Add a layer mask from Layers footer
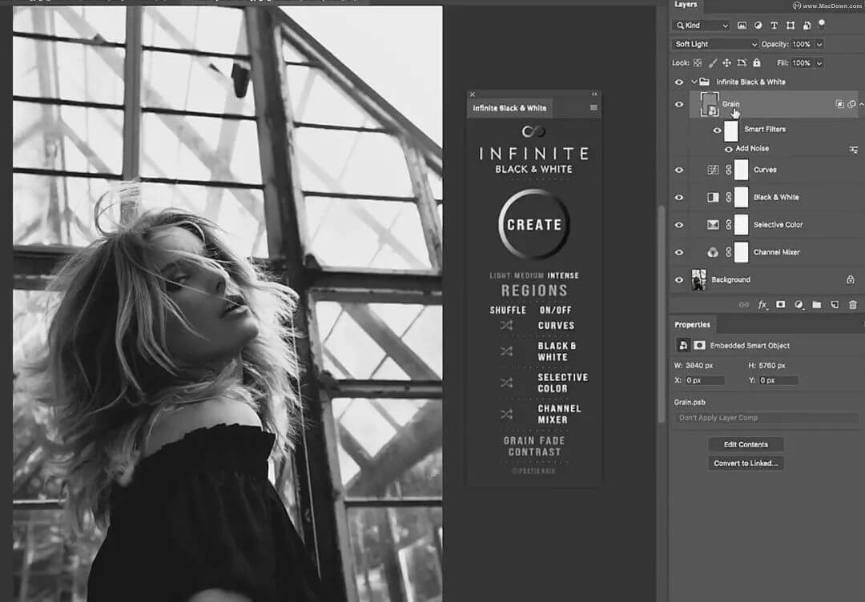 pos(781,305)
